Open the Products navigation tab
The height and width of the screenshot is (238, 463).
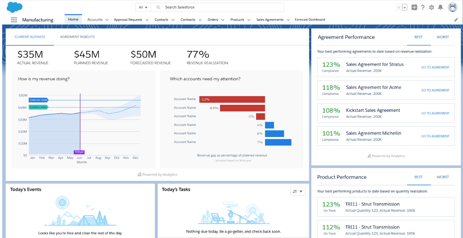click(x=237, y=20)
